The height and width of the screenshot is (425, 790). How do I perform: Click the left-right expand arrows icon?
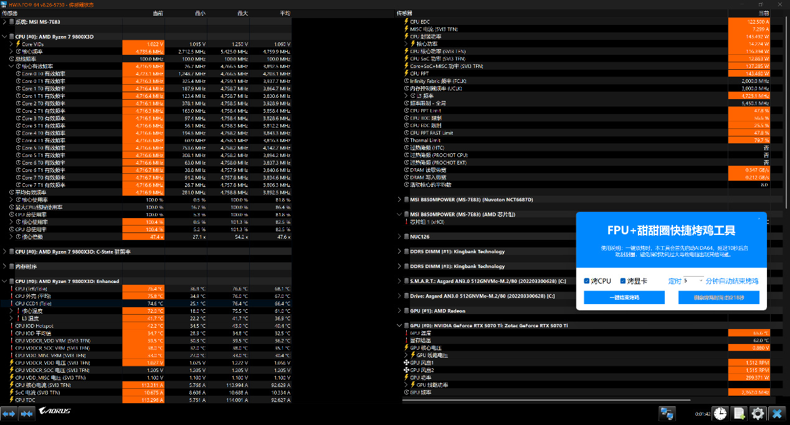[x=9, y=413]
